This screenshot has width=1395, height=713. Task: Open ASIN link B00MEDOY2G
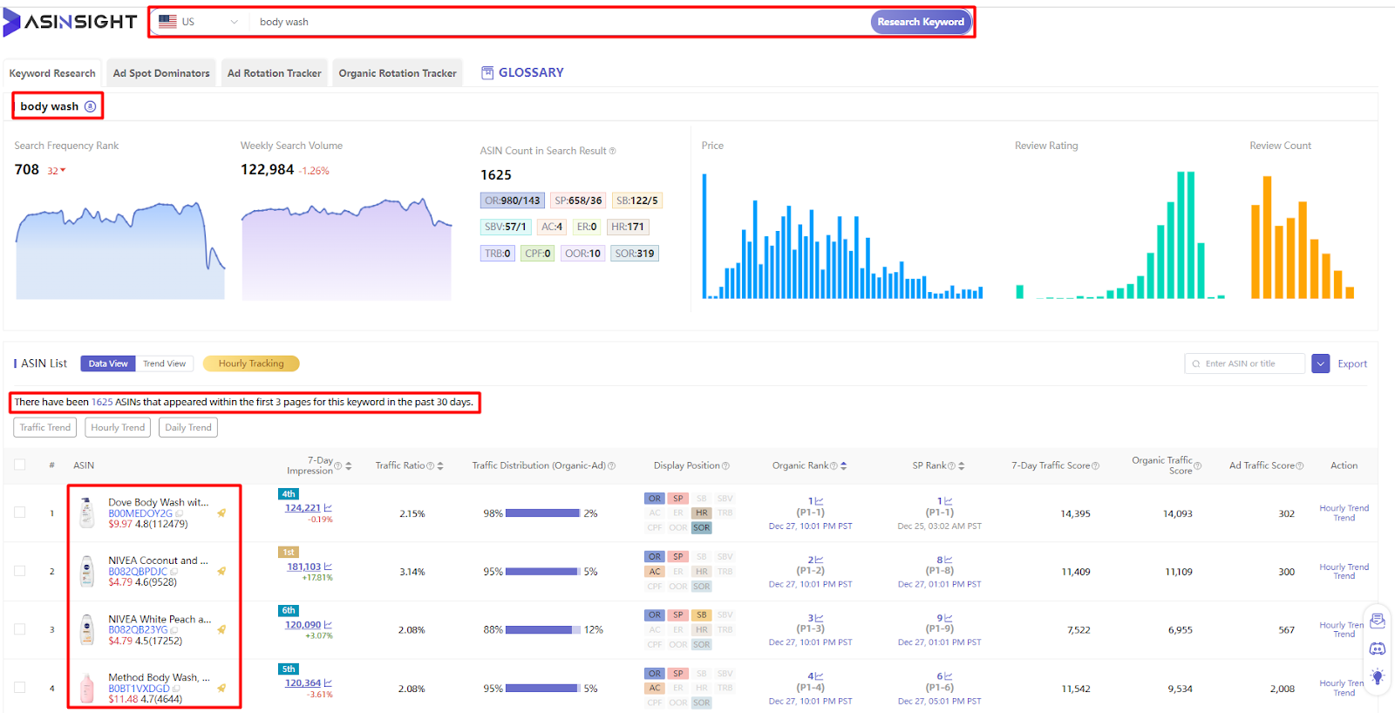click(140, 513)
